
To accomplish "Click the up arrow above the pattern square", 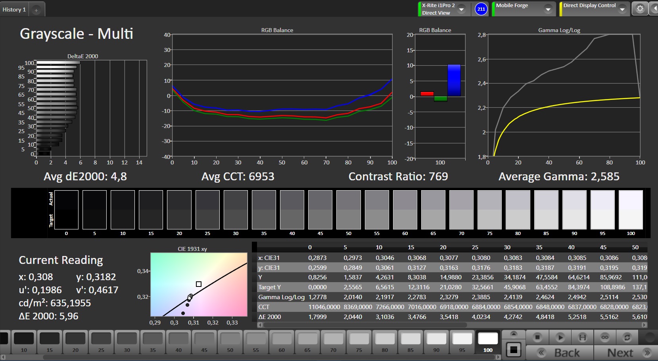I will tap(514, 334).
